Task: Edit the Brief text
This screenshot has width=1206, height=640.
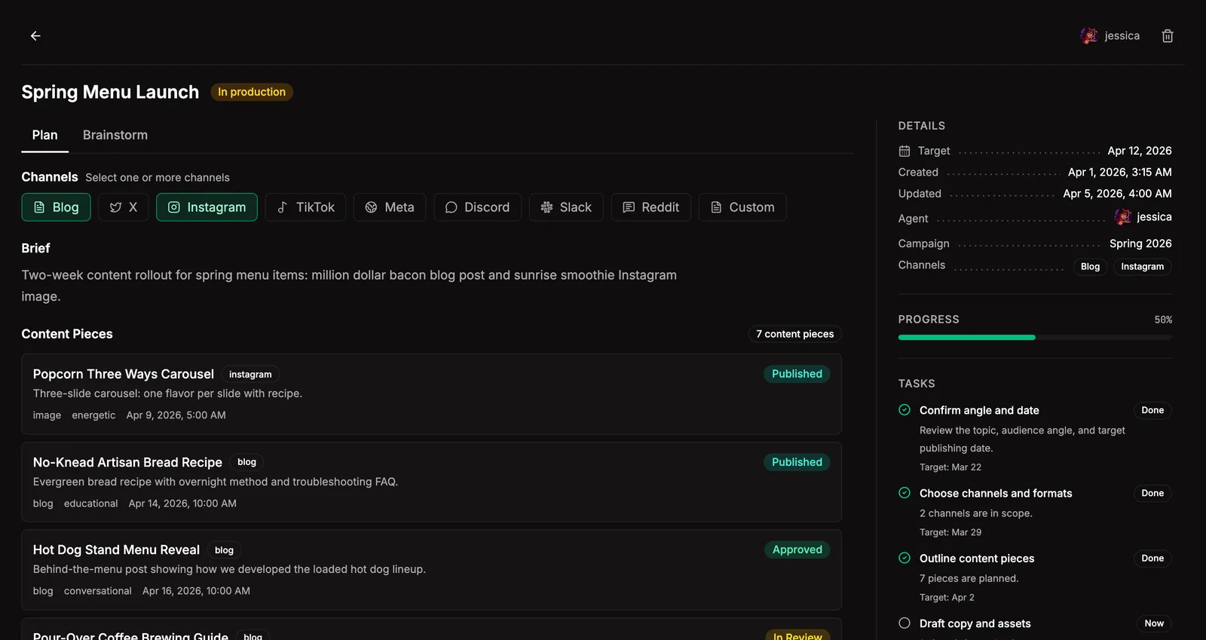Action: pos(349,286)
